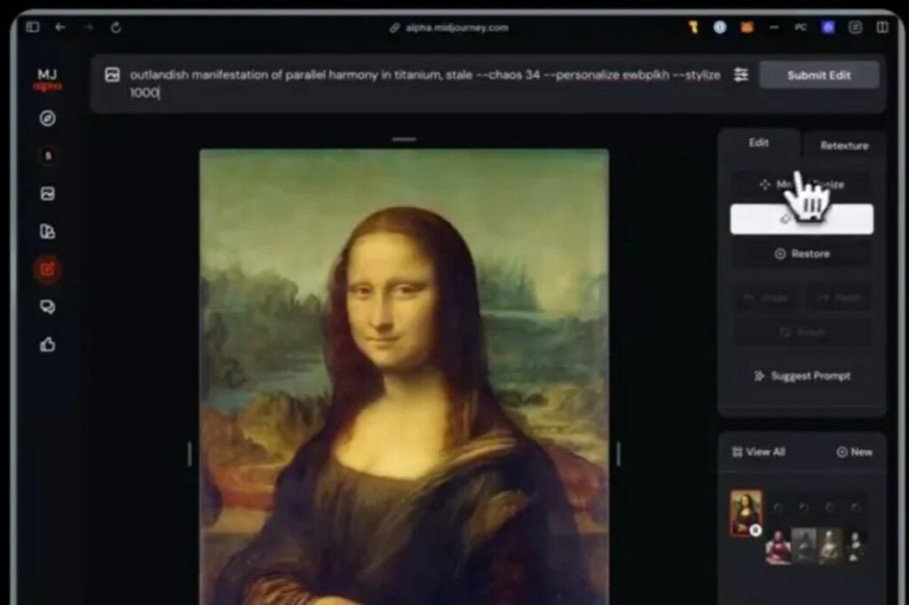Open the chat bubbles icon in sidebar
The width and height of the screenshot is (909, 605).
tap(48, 307)
